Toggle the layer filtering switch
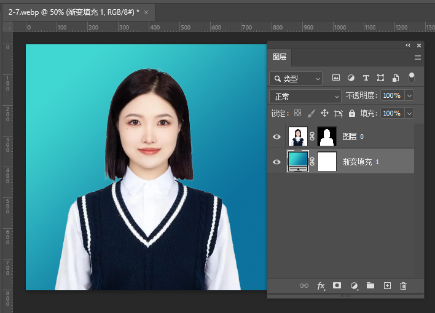Viewport: 435px width, 313px height. pyautogui.click(x=411, y=77)
